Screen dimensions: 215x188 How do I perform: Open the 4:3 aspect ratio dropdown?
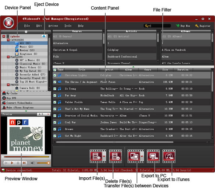(x=43, y=114)
